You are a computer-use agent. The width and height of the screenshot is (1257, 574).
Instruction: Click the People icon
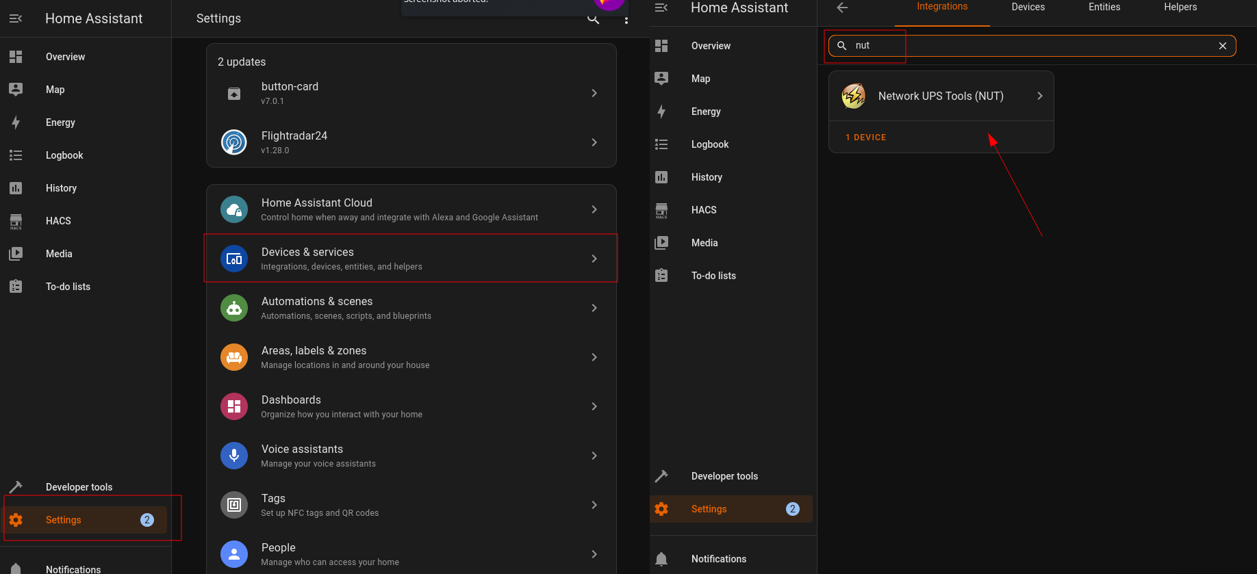coord(234,554)
